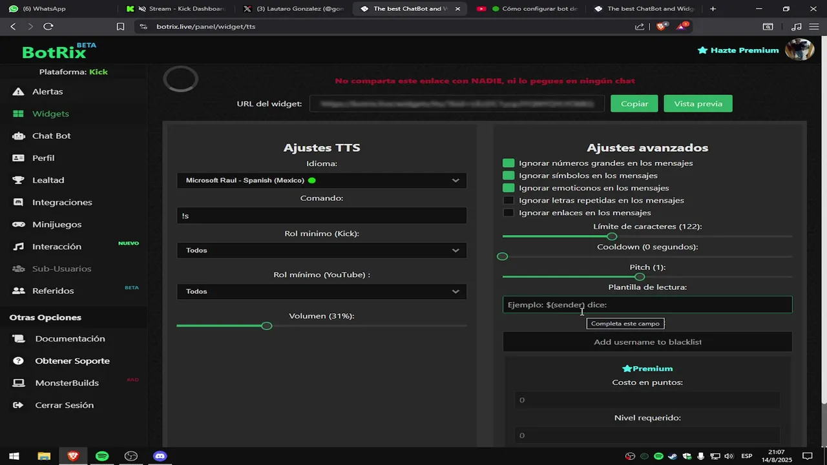Select the Chat Bot robot icon

point(19,136)
